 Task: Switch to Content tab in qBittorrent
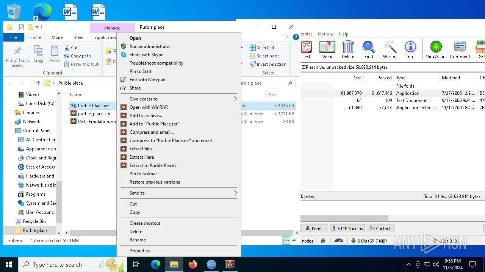pyautogui.click(x=380, y=229)
